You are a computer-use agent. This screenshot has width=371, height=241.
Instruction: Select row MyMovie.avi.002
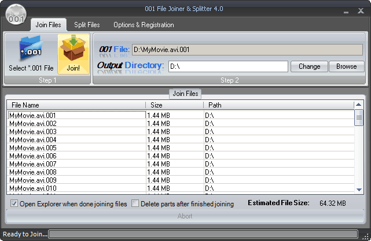181,123
